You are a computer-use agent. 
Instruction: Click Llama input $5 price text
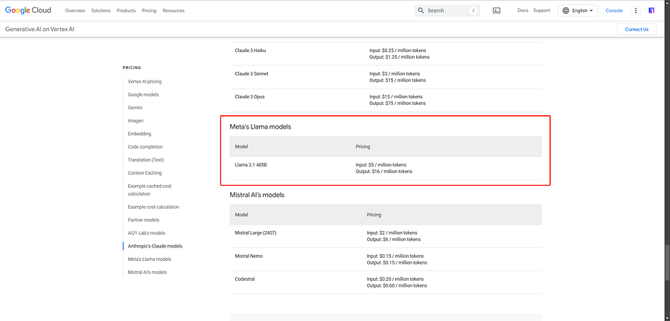pos(380,164)
